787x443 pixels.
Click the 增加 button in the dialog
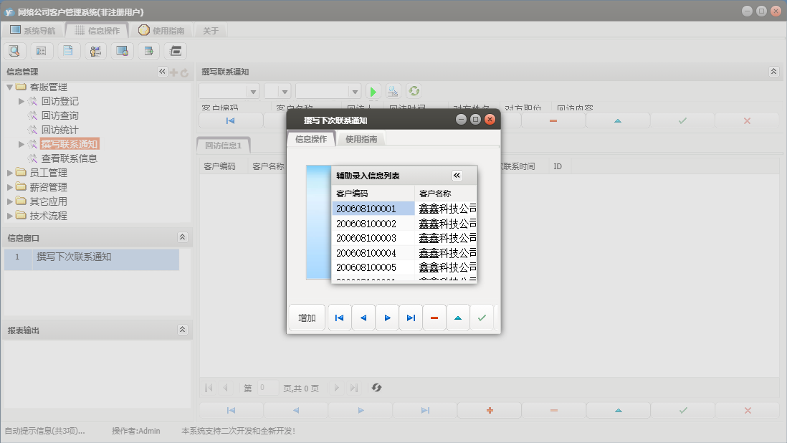[x=307, y=318]
